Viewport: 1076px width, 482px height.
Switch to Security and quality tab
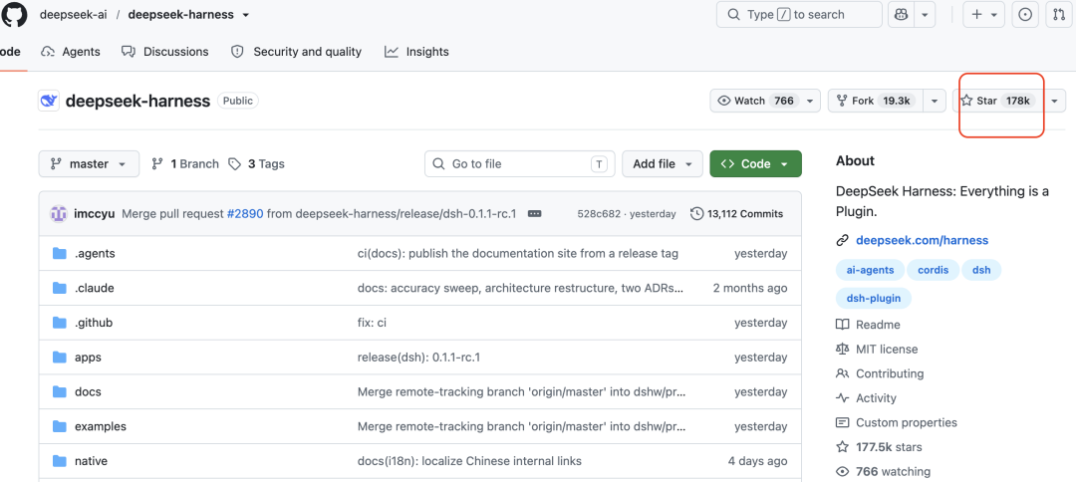click(296, 52)
